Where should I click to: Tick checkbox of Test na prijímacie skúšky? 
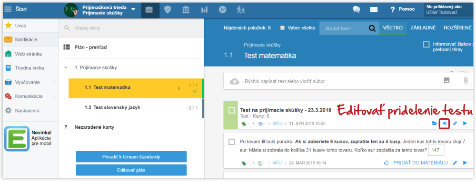[x=232, y=110]
